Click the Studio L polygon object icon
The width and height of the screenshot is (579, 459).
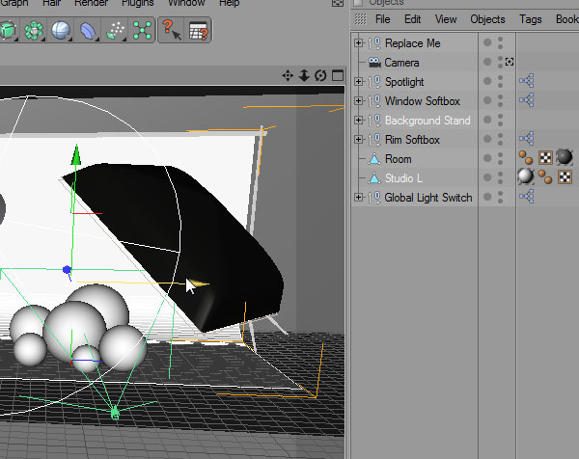pyautogui.click(x=374, y=178)
